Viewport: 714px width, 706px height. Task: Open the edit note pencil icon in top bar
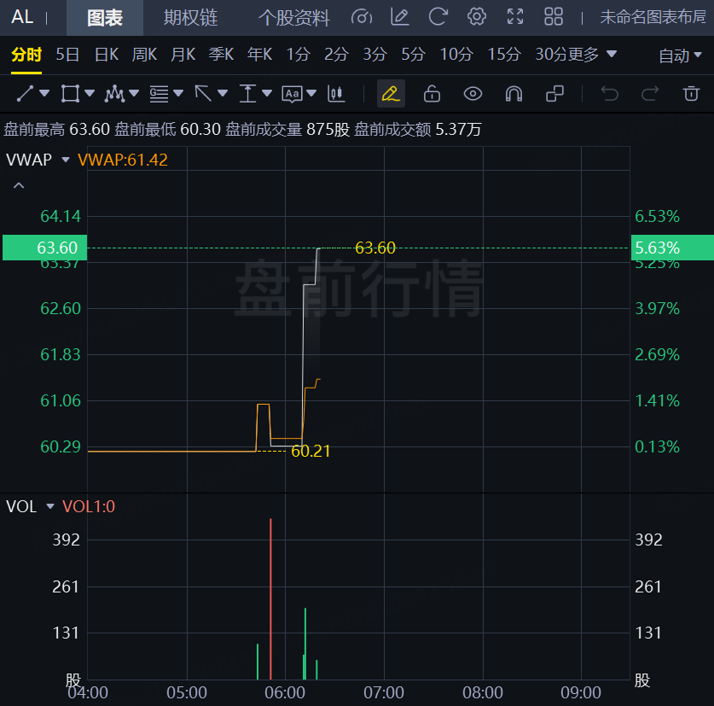399,17
